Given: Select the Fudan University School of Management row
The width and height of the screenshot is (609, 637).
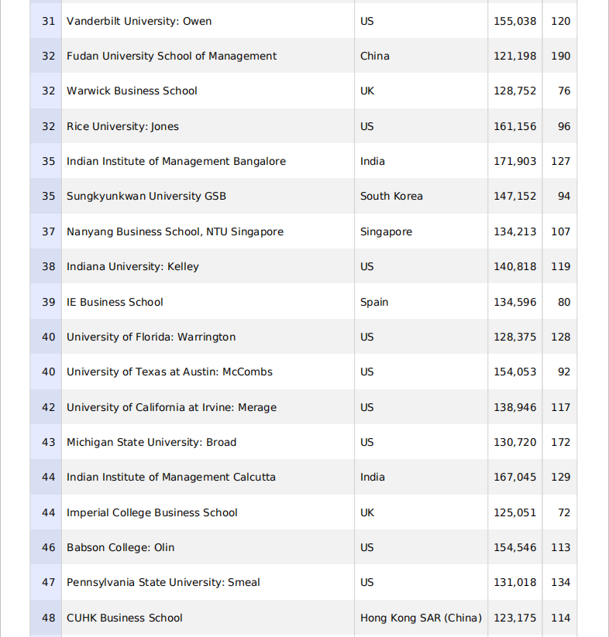Looking at the screenshot, I should [171, 56].
